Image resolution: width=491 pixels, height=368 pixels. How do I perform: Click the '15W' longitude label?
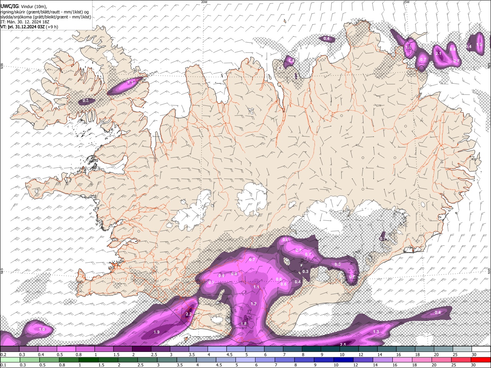click(406, 2)
